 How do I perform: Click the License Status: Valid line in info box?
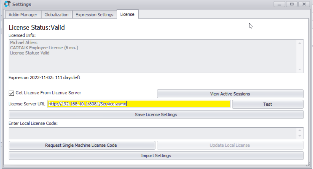tap(29, 53)
